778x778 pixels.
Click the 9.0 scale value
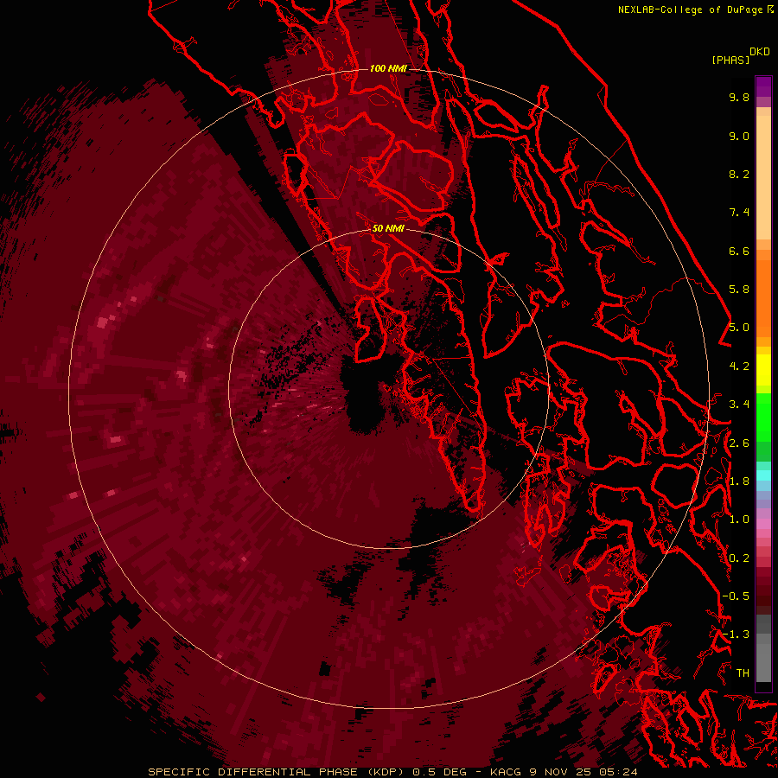[x=739, y=136]
